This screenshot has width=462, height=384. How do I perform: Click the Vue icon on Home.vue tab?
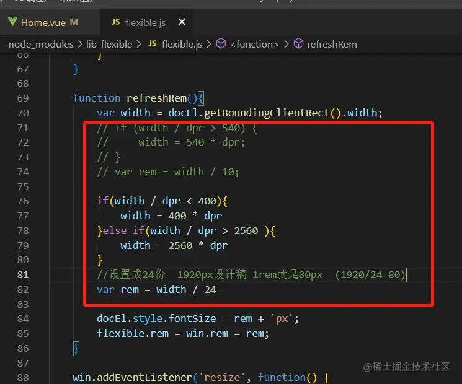[x=12, y=22]
